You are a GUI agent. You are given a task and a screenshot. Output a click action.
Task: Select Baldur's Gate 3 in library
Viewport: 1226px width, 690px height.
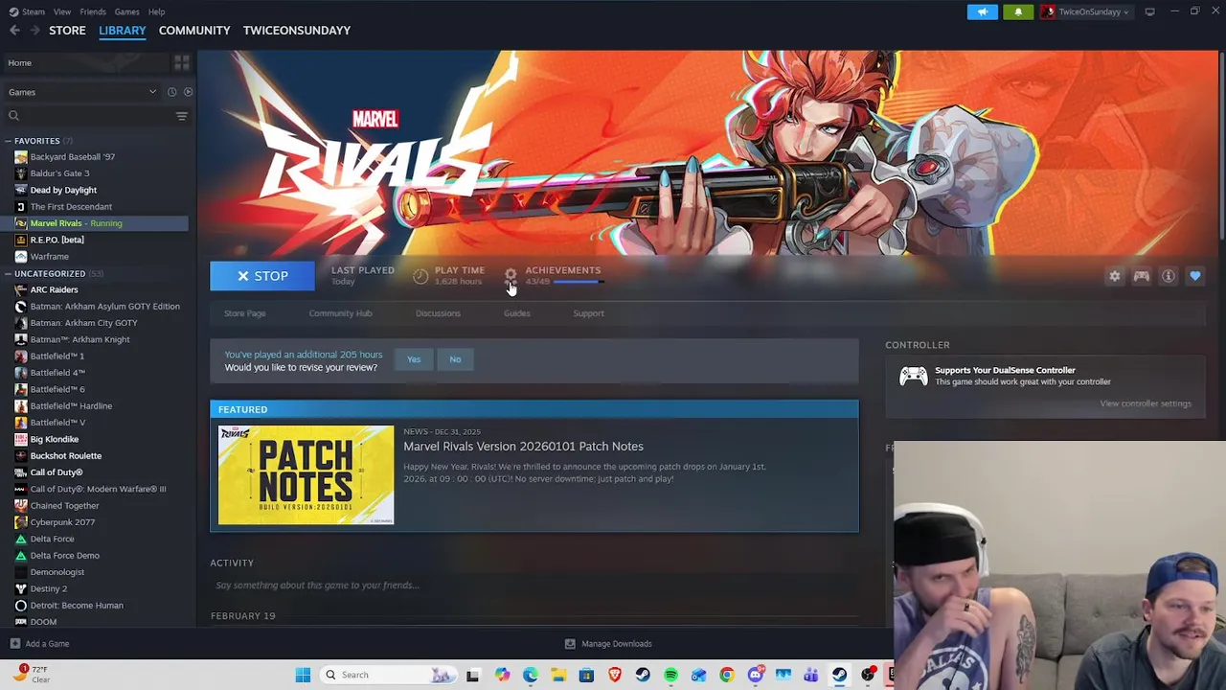tap(59, 173)
